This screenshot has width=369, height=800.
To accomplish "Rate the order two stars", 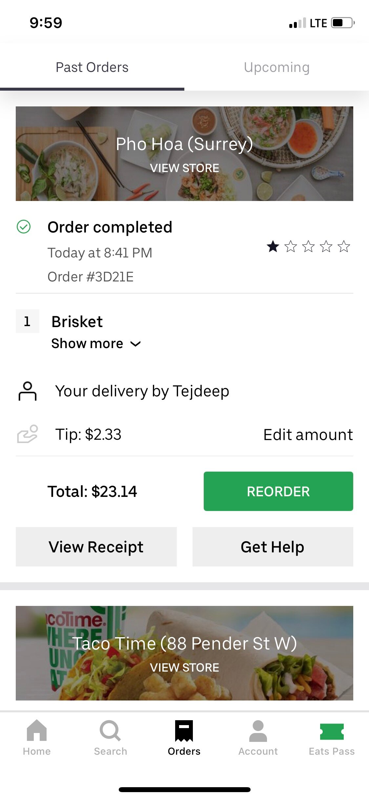I will (291, 246).
